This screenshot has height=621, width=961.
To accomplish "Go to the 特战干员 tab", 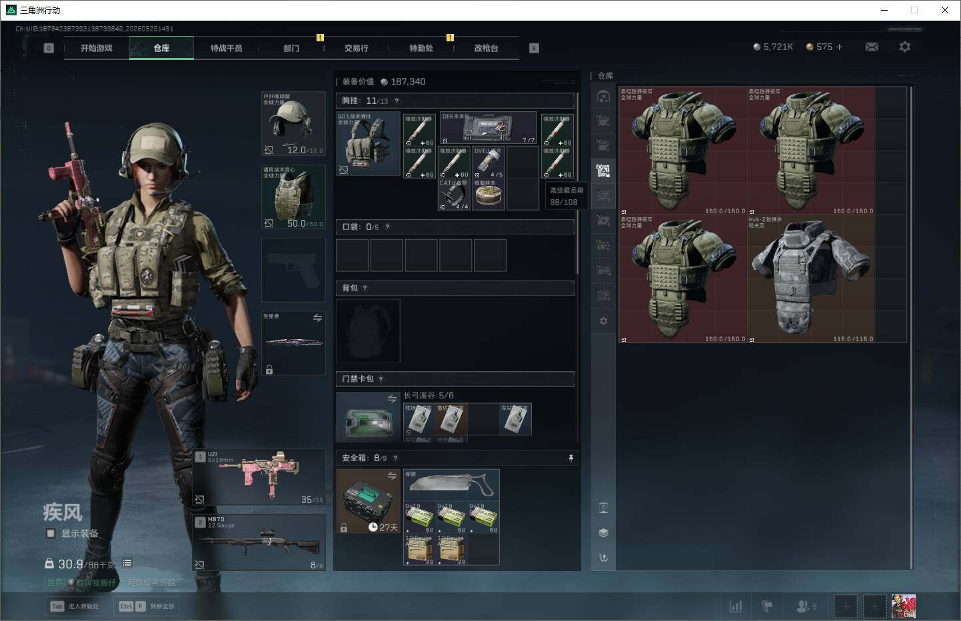I will point(227,48).
